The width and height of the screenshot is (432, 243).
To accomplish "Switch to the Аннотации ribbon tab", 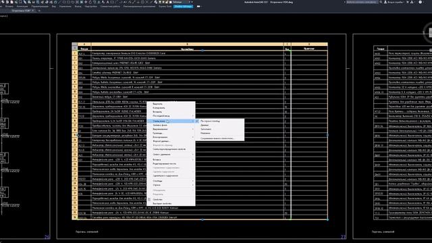I will coord(22,6).
